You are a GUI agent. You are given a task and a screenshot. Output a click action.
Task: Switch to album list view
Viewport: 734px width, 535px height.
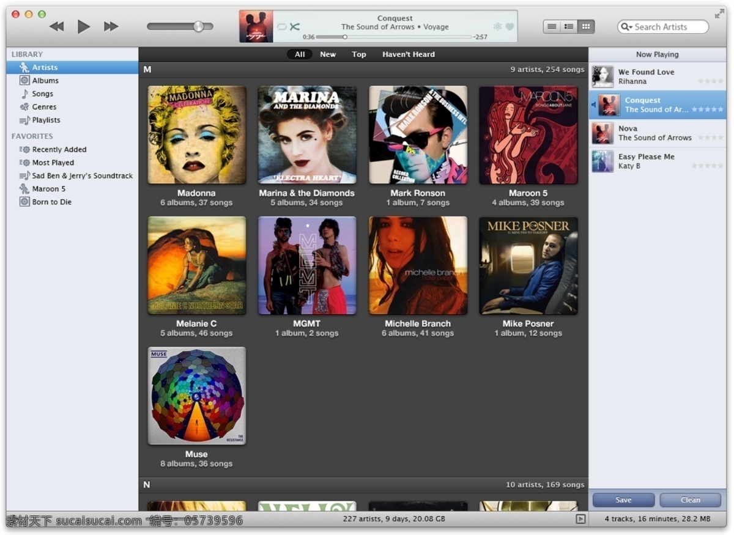click(x=569, y=27)
